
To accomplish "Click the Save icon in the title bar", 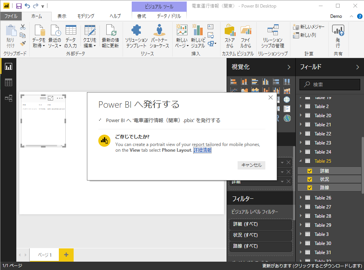I will 19,6.
